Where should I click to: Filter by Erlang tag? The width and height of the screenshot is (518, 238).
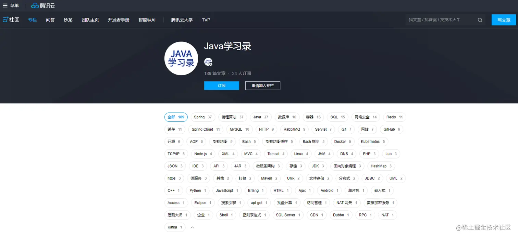click(x=256, y=190)
